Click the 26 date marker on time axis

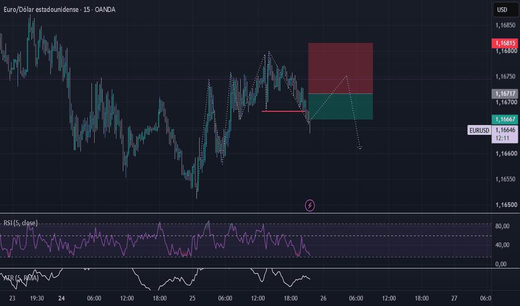click(324, 298)
